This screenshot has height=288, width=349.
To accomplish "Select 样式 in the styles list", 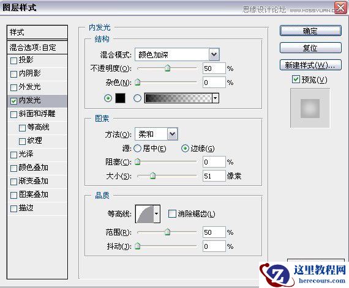I will coord(37,32).
